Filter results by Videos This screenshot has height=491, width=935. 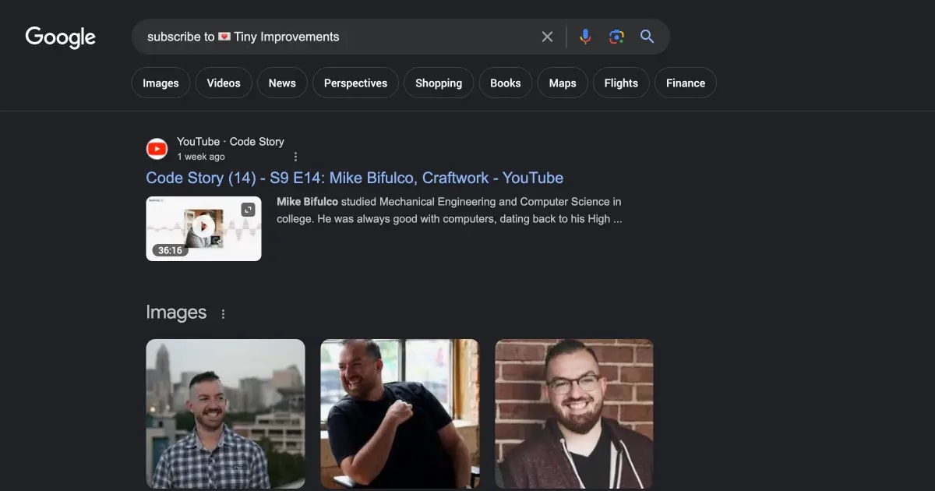pyautogui.click(x=224, y=83)
